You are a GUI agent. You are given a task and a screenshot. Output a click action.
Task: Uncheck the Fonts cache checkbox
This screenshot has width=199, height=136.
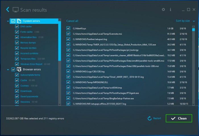17,32
